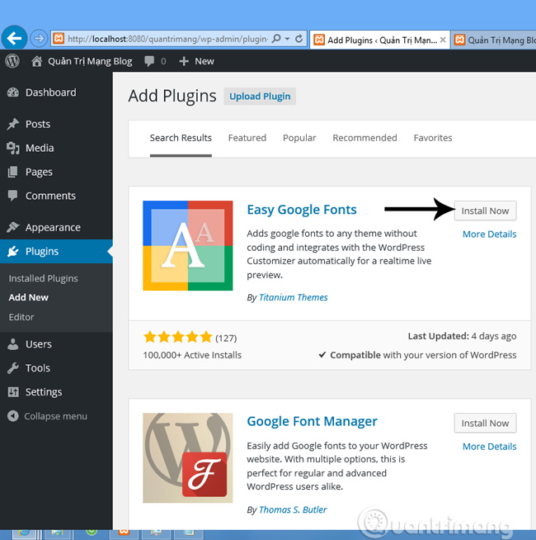Click the Last Updated: 4 days ago text
The width and height of the screenshot is (536, 540).
[462, 336]
